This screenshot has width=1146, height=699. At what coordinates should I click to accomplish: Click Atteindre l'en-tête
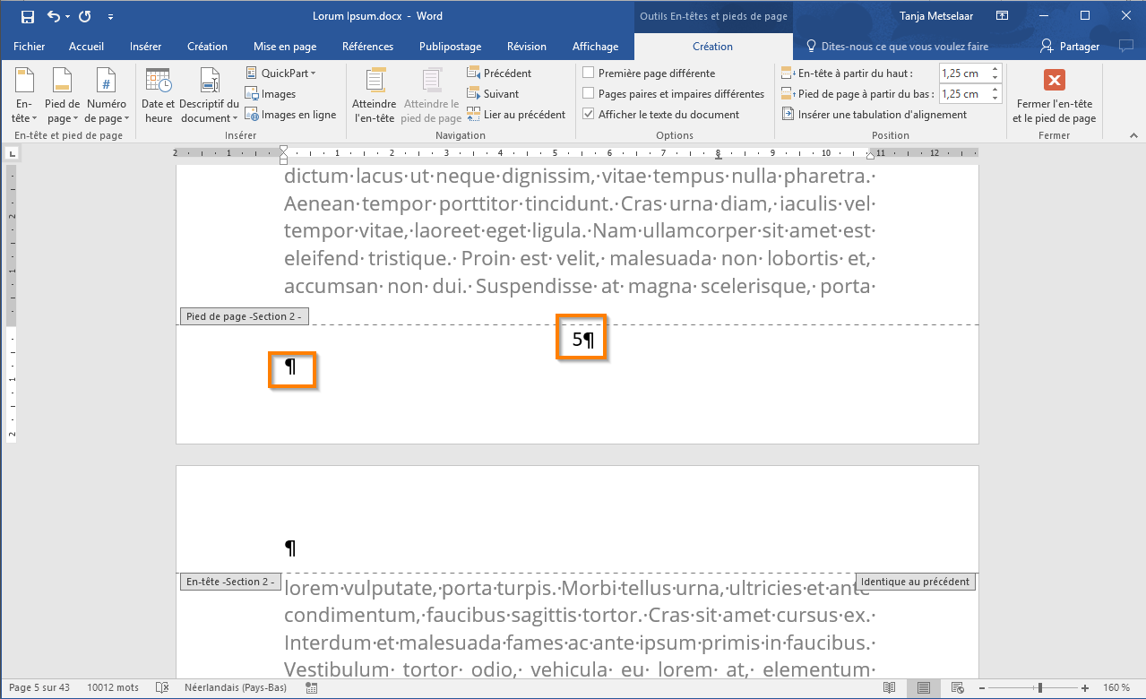pos(375,95)
